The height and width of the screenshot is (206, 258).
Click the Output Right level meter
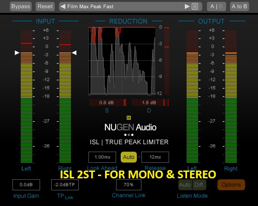pos(231,96)
